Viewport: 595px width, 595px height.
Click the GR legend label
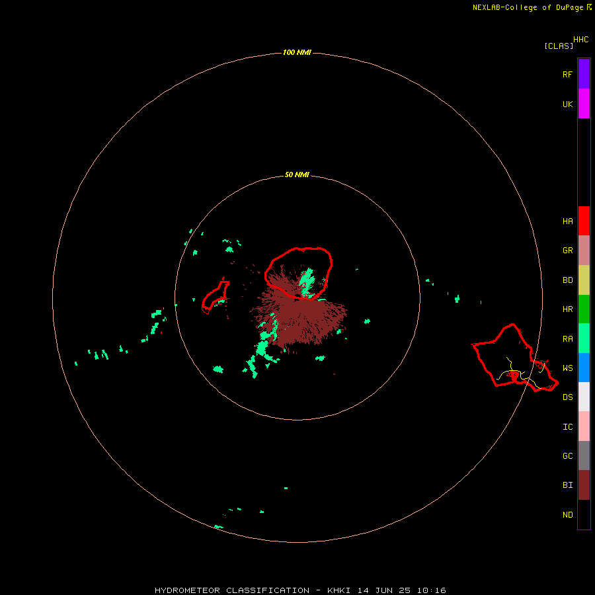coord(567,251)
